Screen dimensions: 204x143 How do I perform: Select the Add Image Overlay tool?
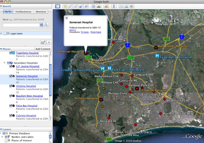click(x=81, y=6)
